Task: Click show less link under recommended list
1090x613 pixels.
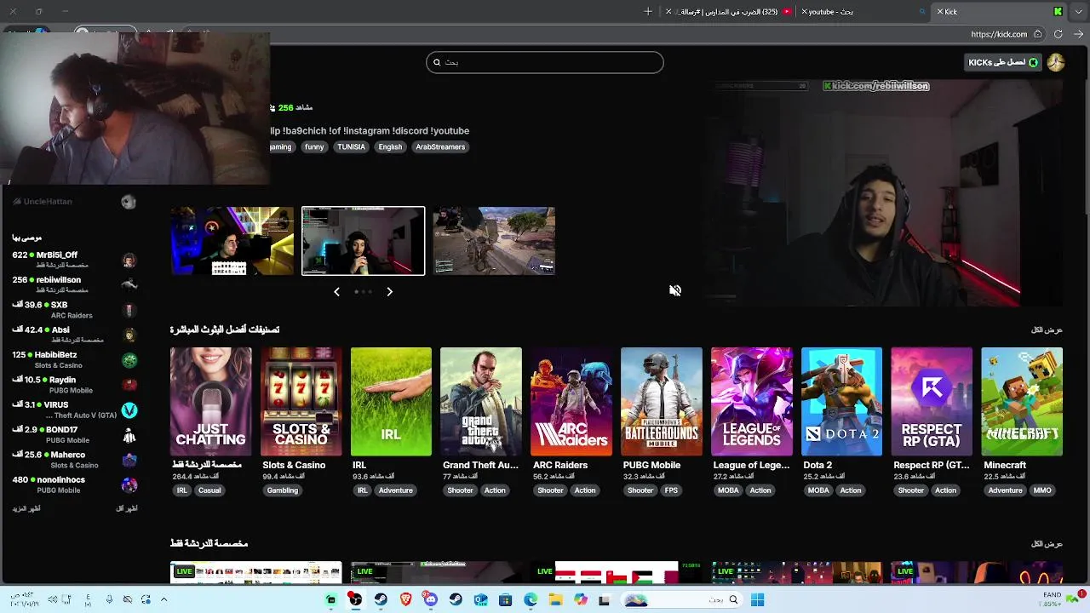Action: pyautogui.click(x=127, y=508)
